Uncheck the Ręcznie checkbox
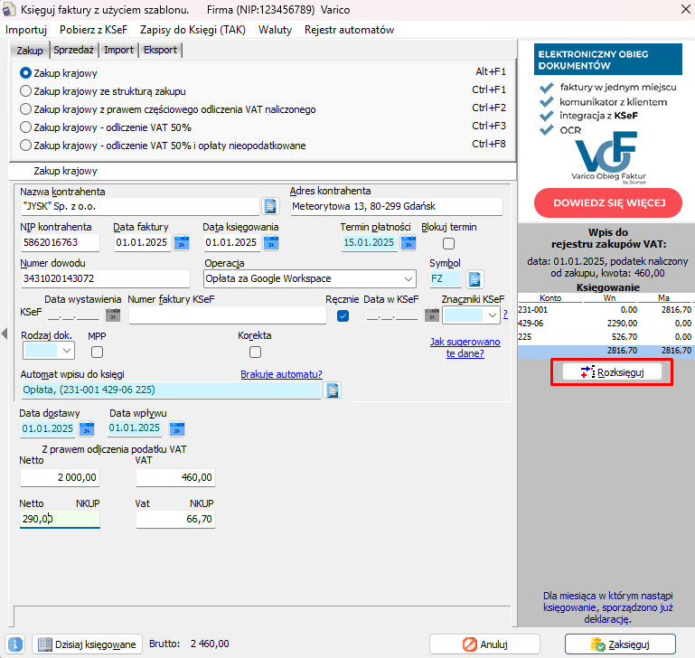This screenshot has height=658, width=695. 343,315
